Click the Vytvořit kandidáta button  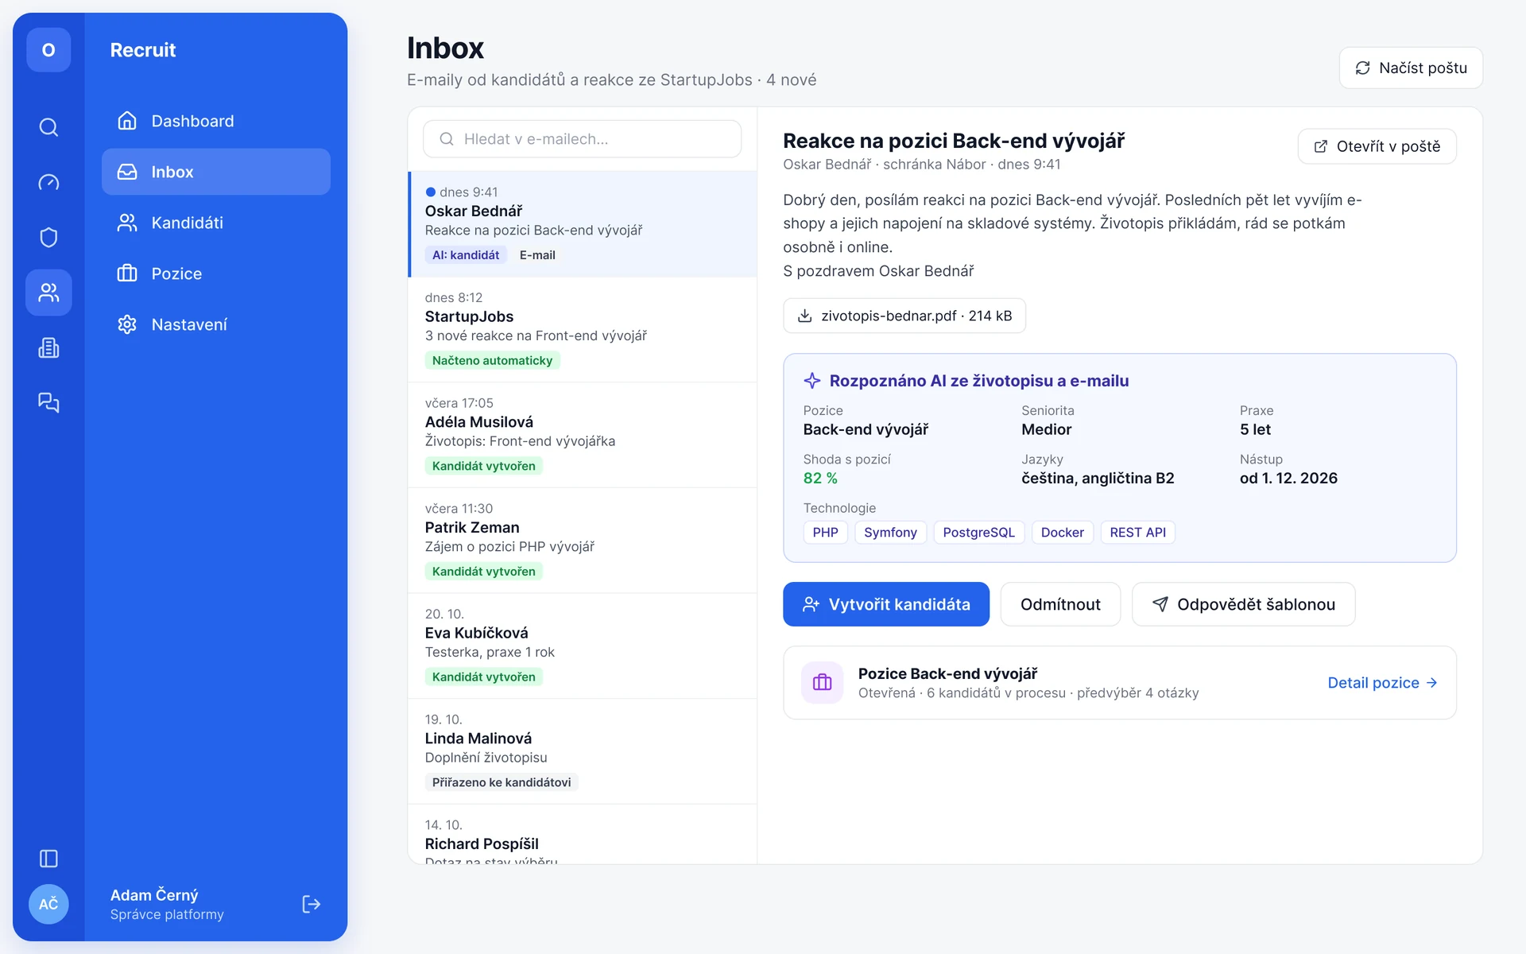pyautogui.click(x=886, y=604)
